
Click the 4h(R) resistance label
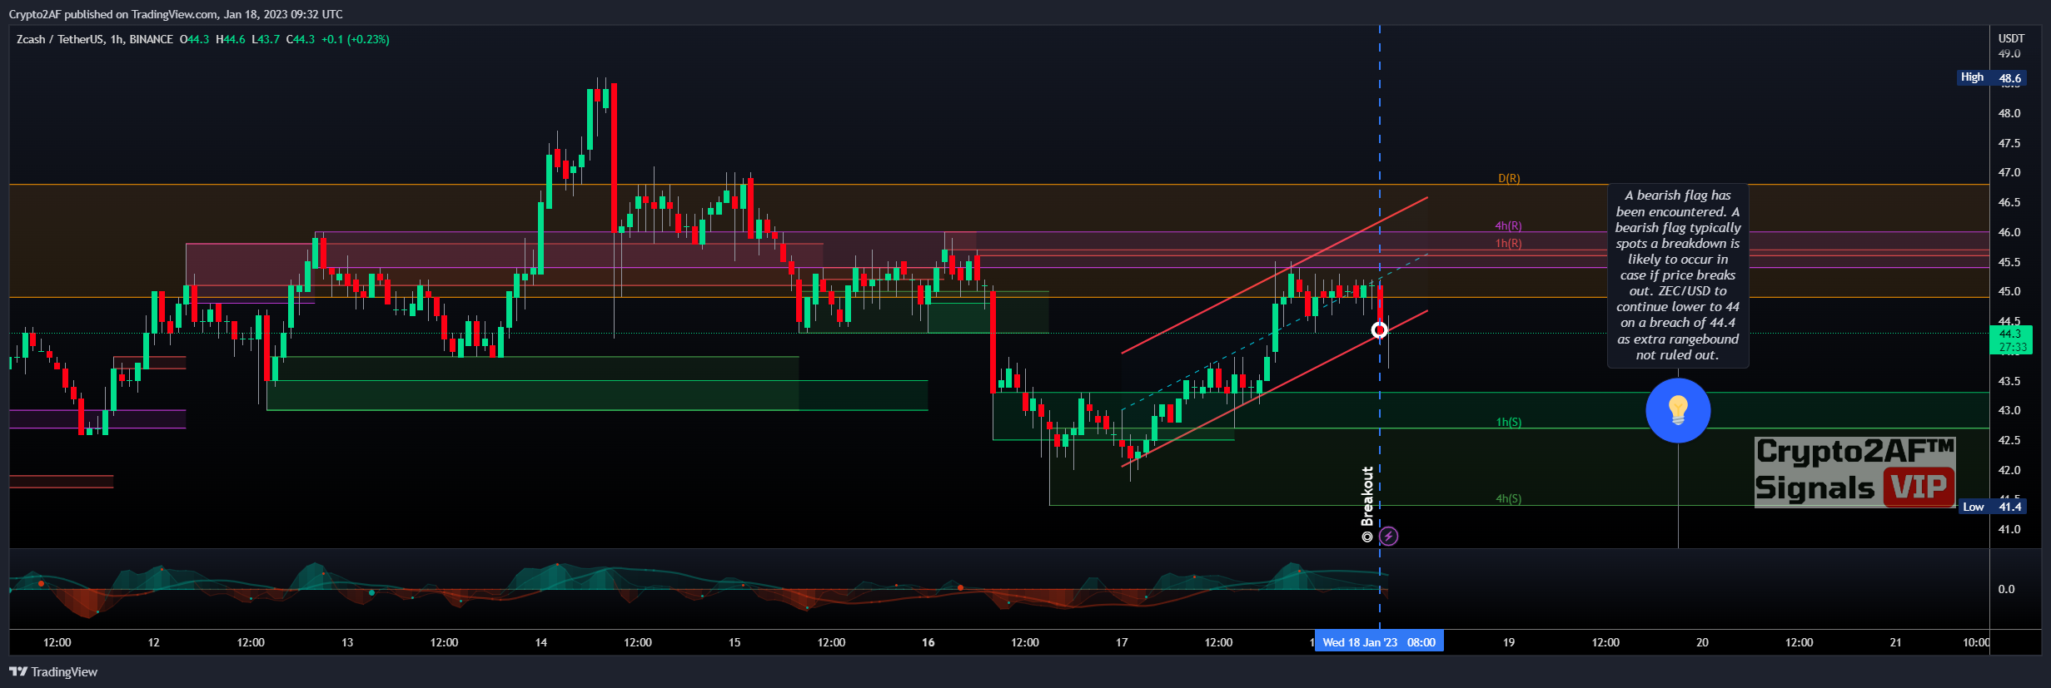(x=1508, y=225)
